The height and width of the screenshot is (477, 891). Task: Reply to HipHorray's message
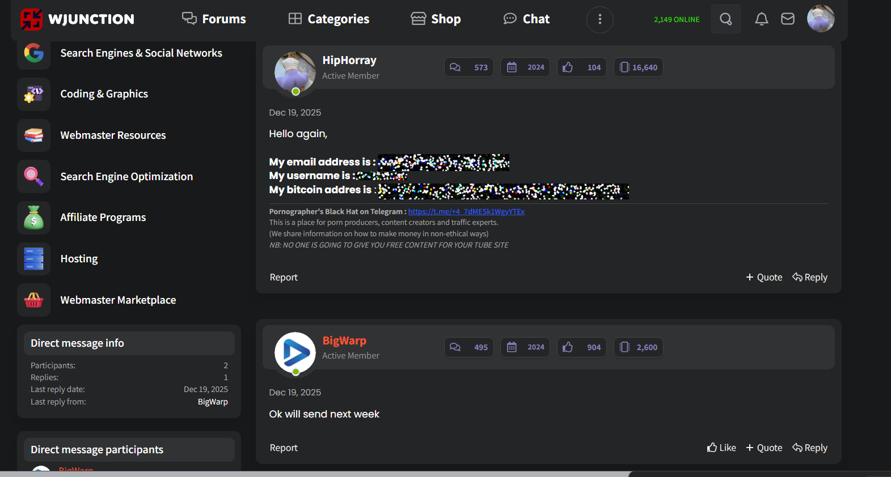pyautogui.click(x=810, y=277)
